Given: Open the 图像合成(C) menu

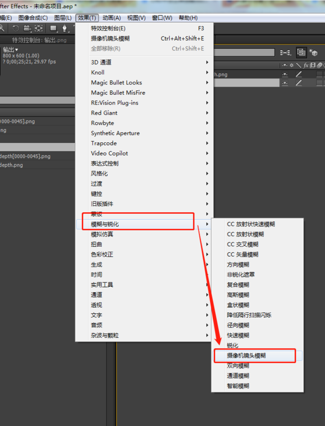Looking at the screenshot, I should (33, 18).
